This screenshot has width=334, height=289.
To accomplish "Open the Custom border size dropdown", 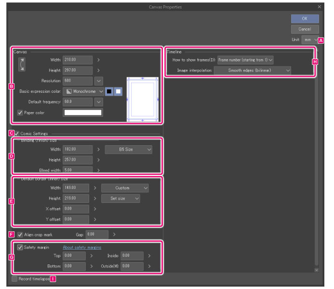I will (125, 188).
